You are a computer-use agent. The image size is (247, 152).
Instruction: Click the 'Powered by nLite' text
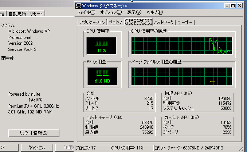click(24, 94)
